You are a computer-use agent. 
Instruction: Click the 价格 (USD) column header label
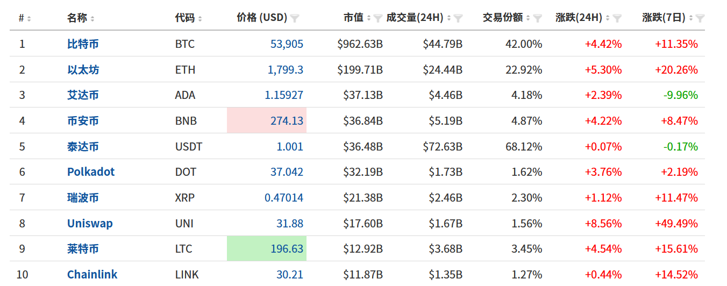[x=262, y=18]
